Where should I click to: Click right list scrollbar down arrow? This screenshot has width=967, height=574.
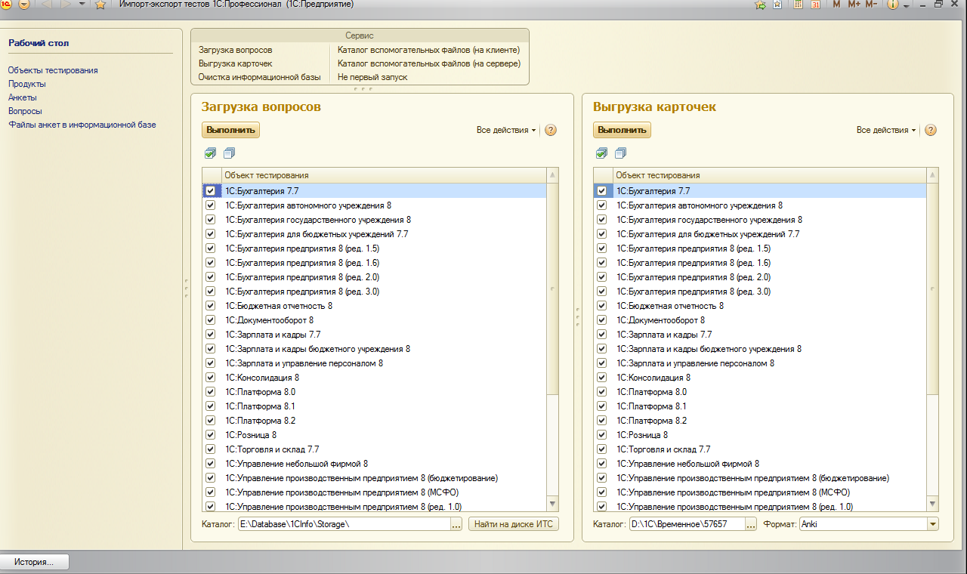(x=932, y=504)
